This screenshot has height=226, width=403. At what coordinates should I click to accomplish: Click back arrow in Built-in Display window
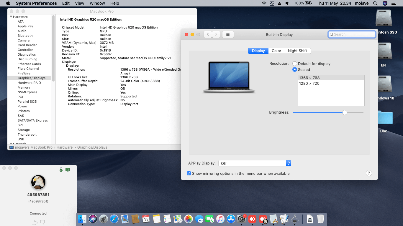[208, 34]
